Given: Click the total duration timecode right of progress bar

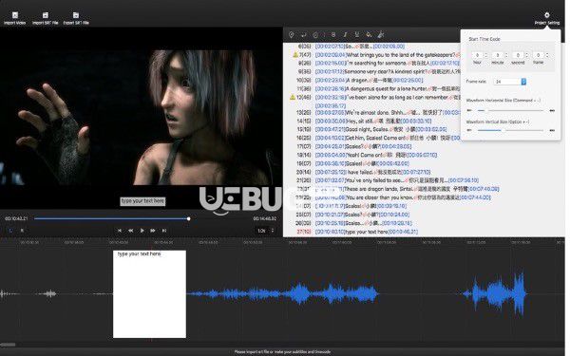Looking at the screenshot, I should pyautogui.click(x=265, y=218).
